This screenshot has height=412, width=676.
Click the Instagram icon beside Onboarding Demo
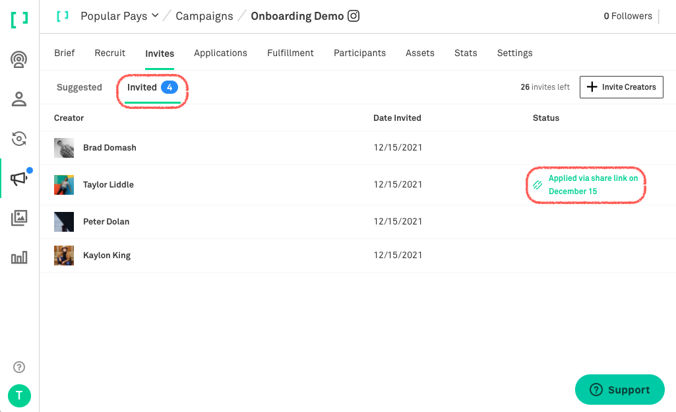click(x=353, y=16)
